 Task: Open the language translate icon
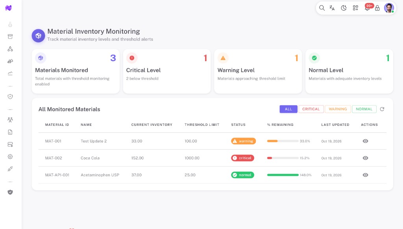[x=332, y=8]
